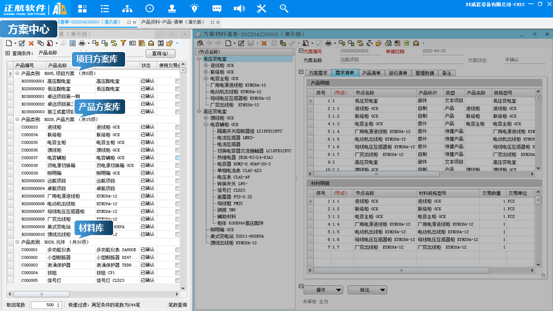Click the 取回笔数 input field showing 500
The image size is (553, 311).
point(43,305)
